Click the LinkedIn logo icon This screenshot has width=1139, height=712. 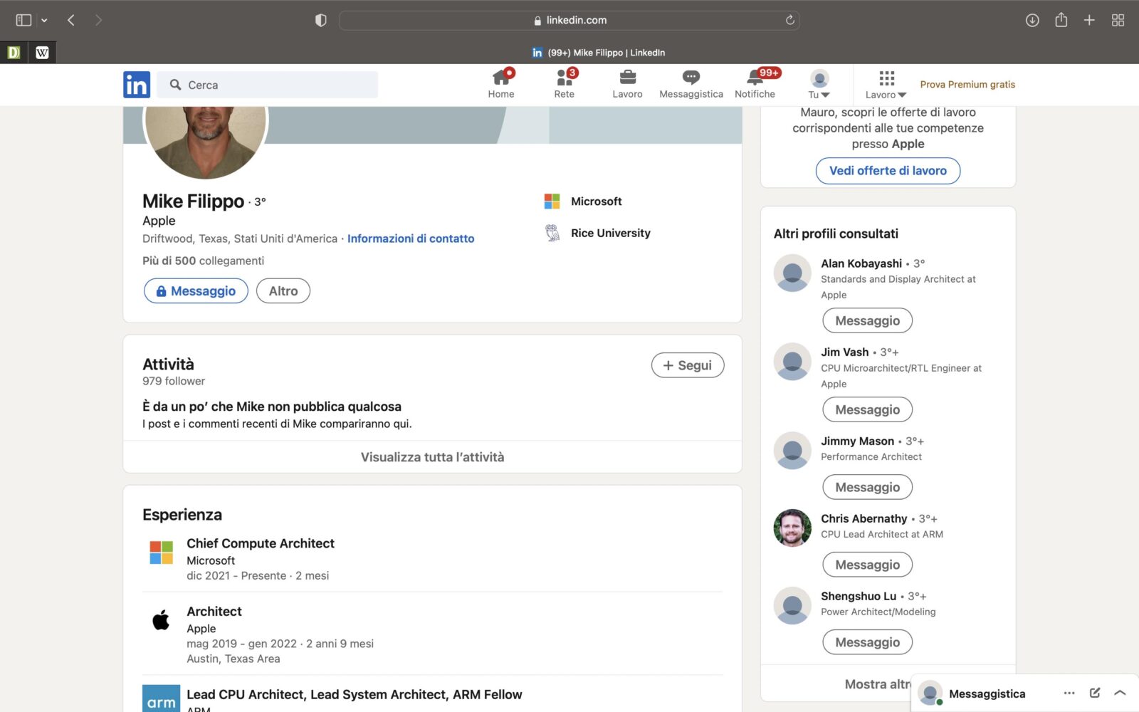(137, 85)
